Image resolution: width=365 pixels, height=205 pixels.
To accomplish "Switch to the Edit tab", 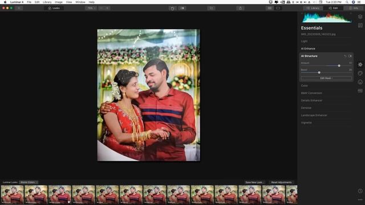I will click(x=333, y=8).
